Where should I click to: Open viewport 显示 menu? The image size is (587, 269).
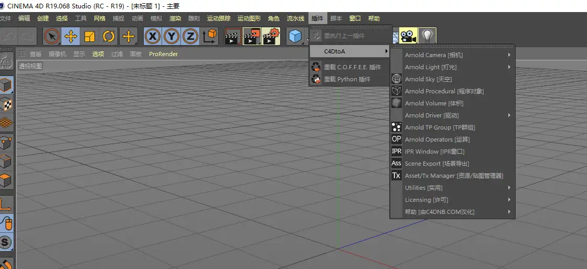(x=79, y=54)
